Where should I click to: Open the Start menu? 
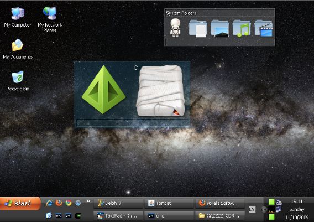coord(20,203)
